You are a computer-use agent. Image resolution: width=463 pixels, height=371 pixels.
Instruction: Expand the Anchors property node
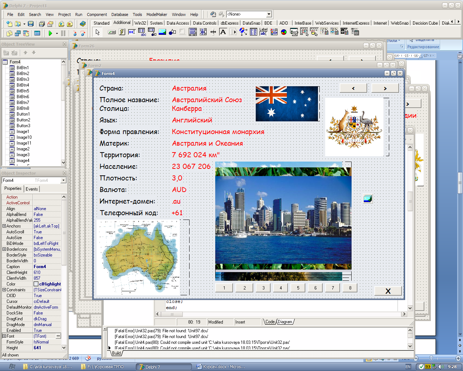4,226
